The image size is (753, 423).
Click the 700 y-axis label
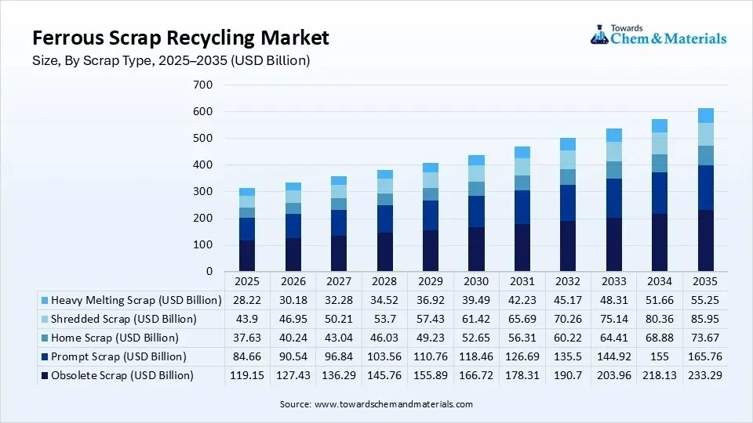pos(202,85)
